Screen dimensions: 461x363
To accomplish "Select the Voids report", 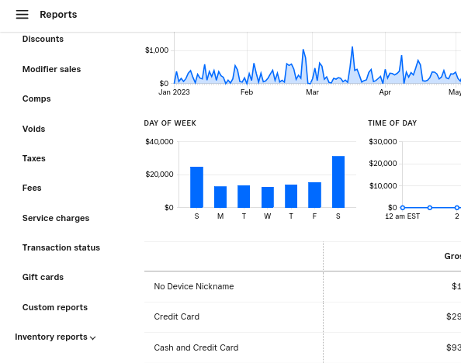I will pyautogui.click(x=34, y=129).
